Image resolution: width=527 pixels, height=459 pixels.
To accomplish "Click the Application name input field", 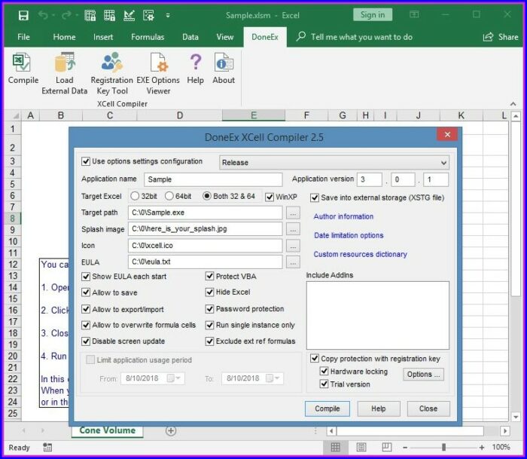I will 213,179.
